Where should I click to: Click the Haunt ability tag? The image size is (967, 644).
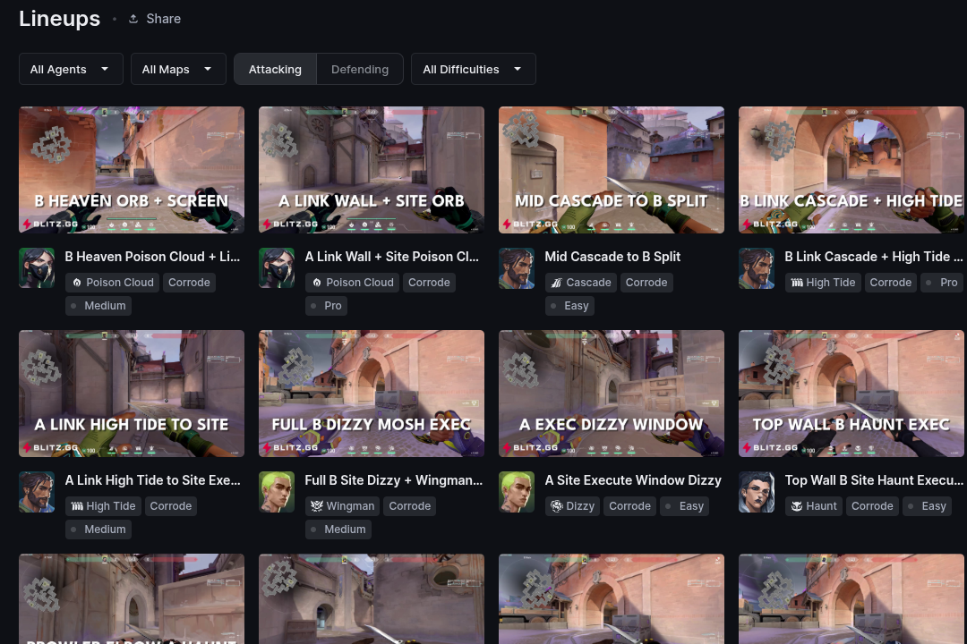coord(813,506)
